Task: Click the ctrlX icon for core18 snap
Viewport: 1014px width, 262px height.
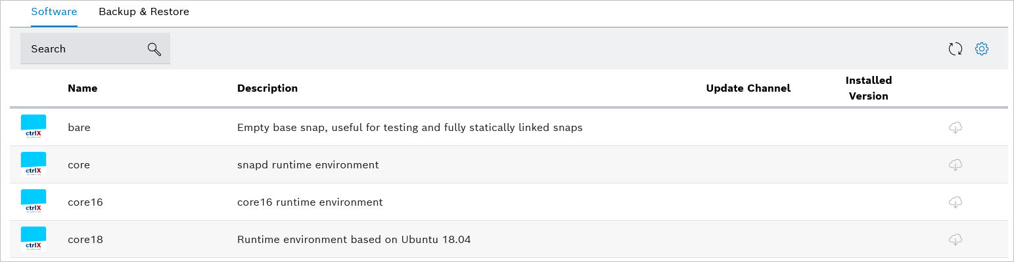Action: [x=34, y=239]
